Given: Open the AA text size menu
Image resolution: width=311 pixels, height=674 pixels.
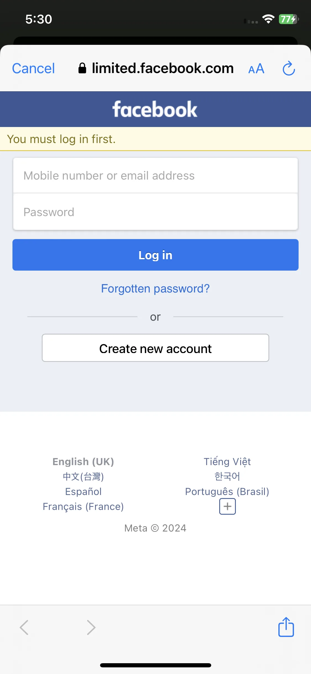Looking at the screenshot, I should pos(256,69).
